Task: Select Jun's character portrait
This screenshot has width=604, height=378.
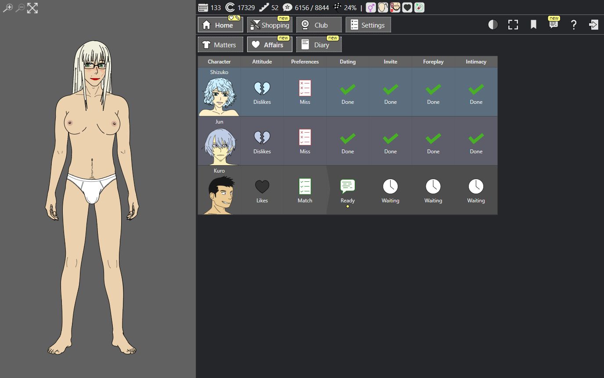Action: tap(219, 145)
